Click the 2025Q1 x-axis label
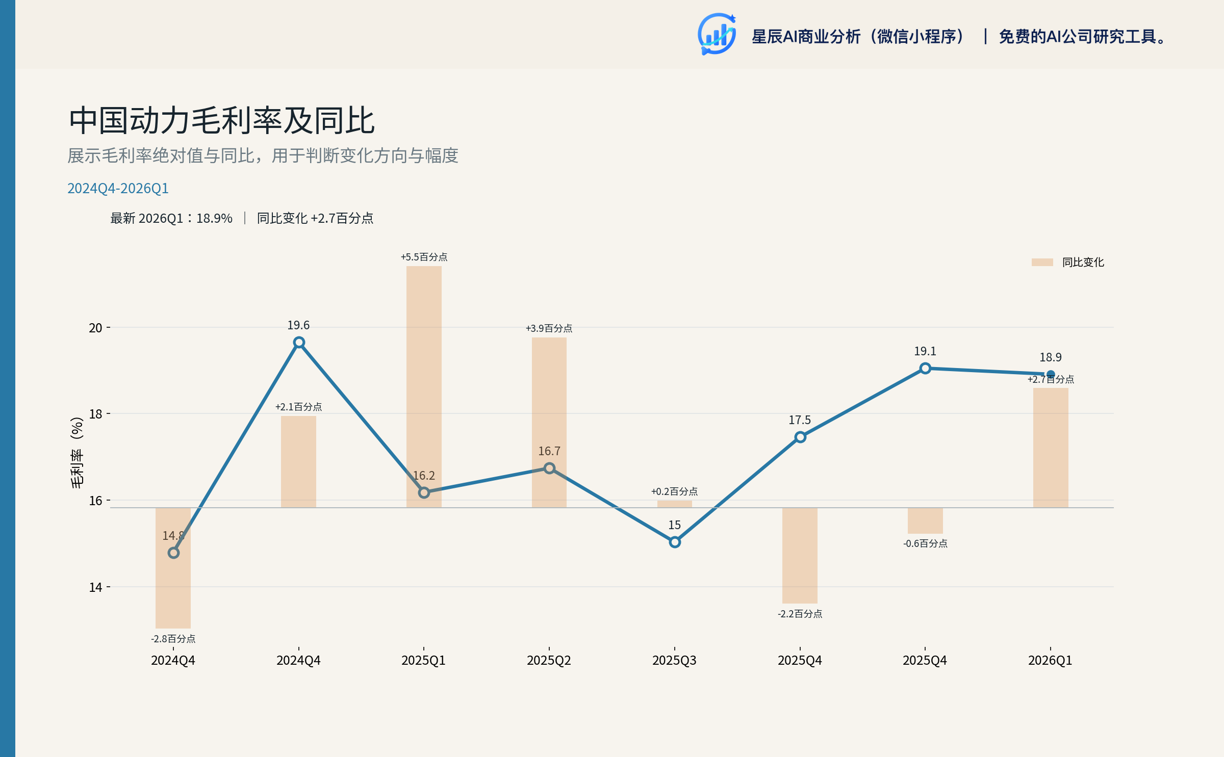1224x757 pixels. pos(423,660)
